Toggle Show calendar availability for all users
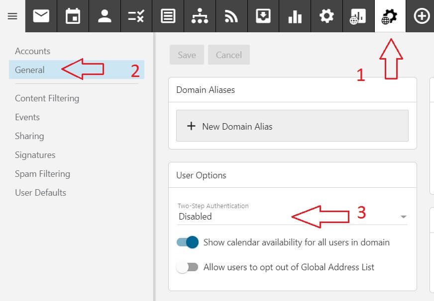The image size is (434, 301). pyautogui.click(x=188, y=242)
